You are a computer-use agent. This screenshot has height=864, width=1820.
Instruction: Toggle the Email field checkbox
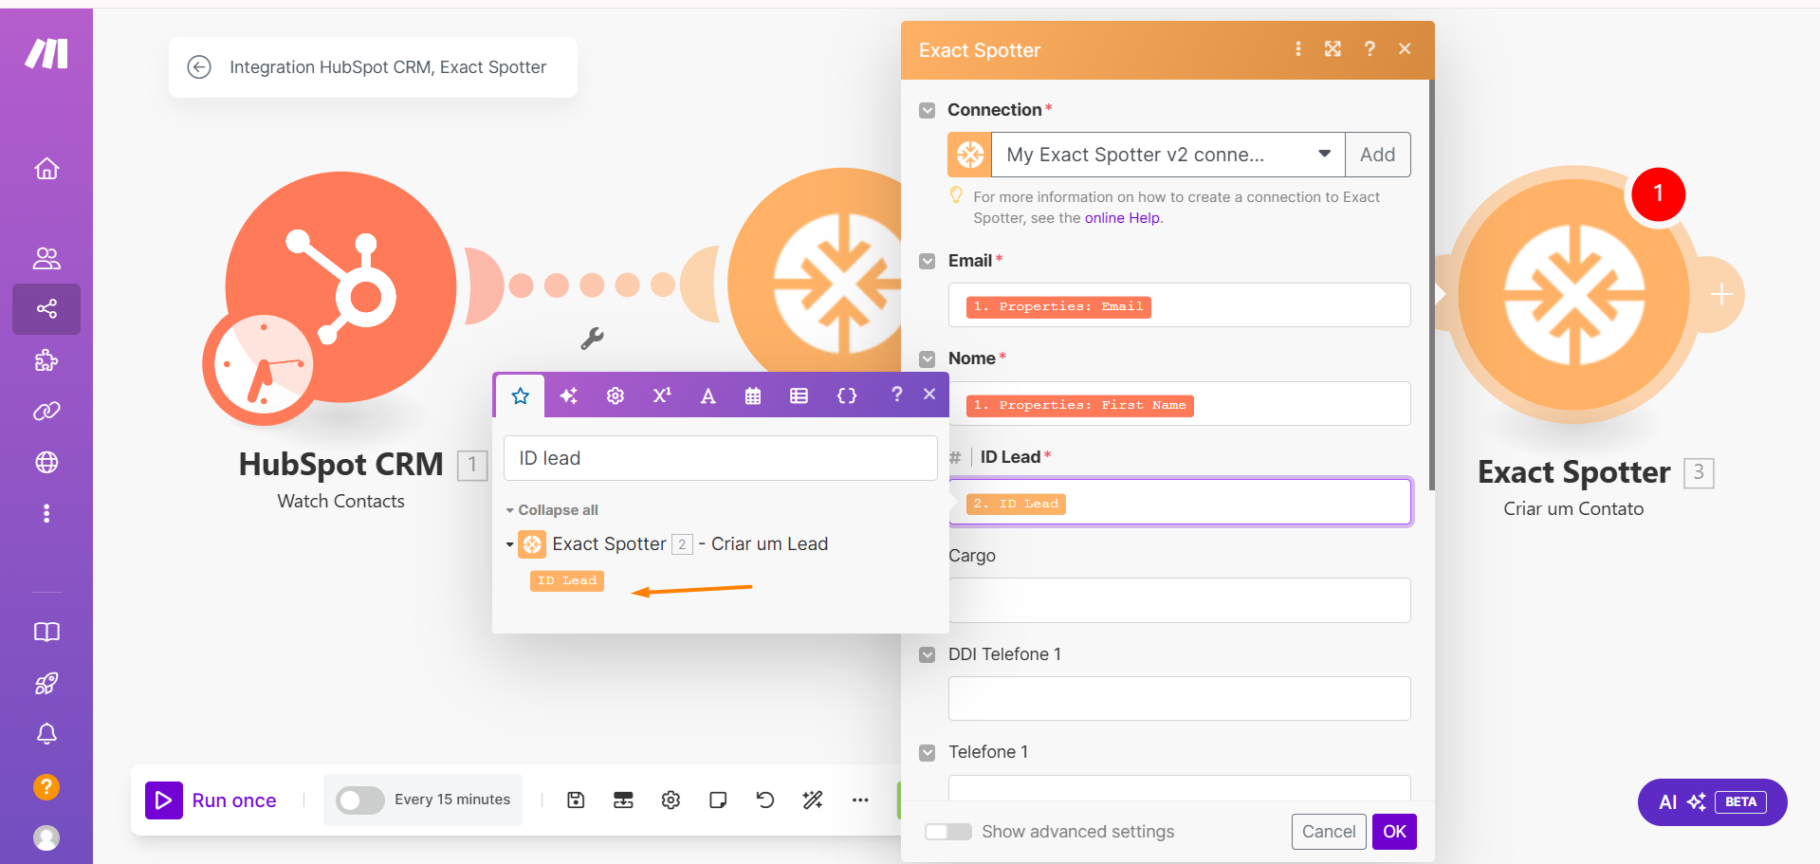click(928, 262)
